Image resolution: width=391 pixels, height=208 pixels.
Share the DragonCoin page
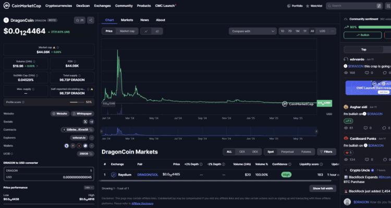click(x=91, y=20)
